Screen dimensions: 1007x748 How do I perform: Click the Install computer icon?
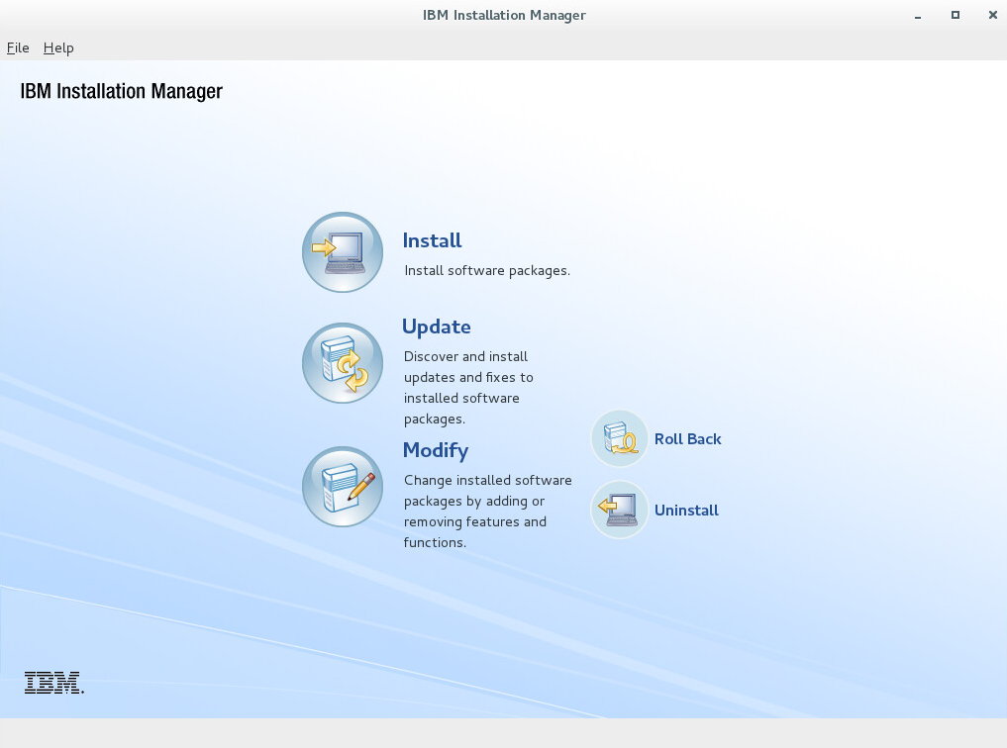coord(343,252)
